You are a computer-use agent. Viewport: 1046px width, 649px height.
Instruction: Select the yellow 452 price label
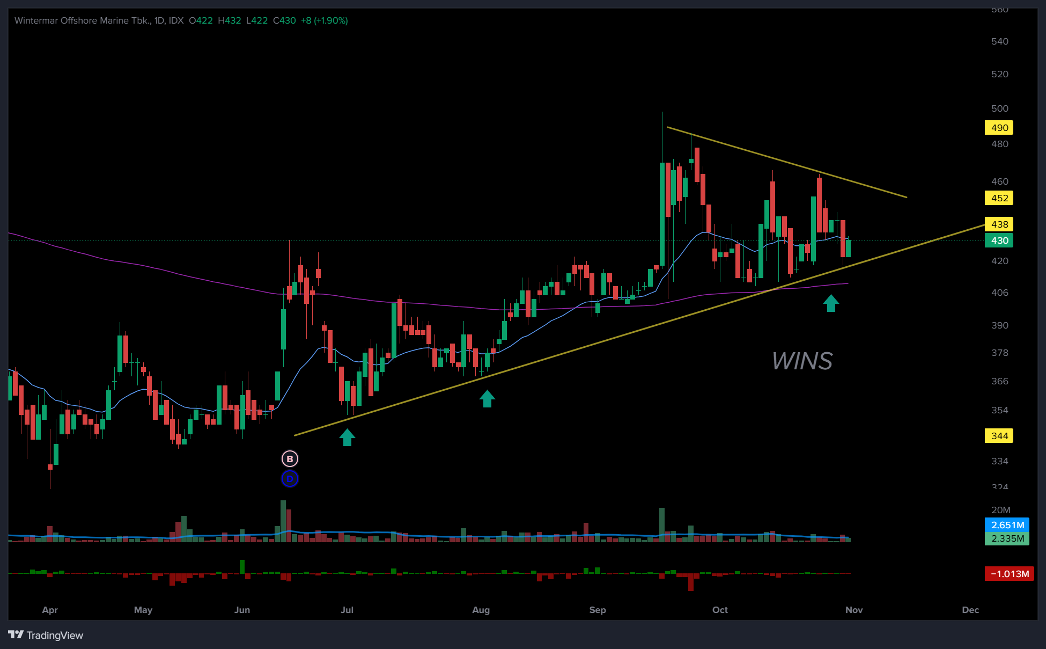point(999,198)
